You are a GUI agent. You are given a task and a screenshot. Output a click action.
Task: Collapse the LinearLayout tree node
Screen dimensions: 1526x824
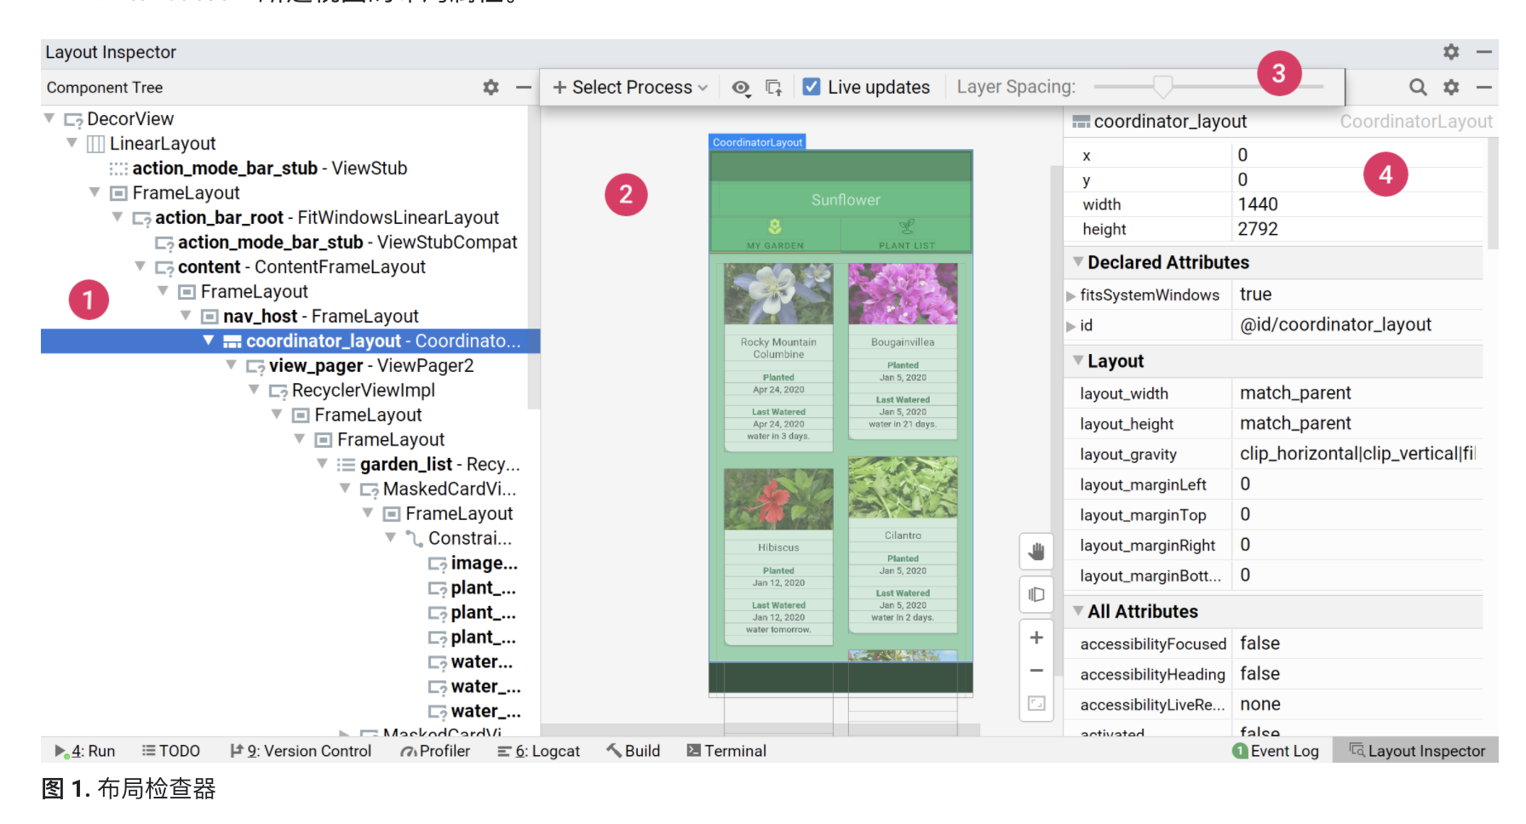(72, 143)
